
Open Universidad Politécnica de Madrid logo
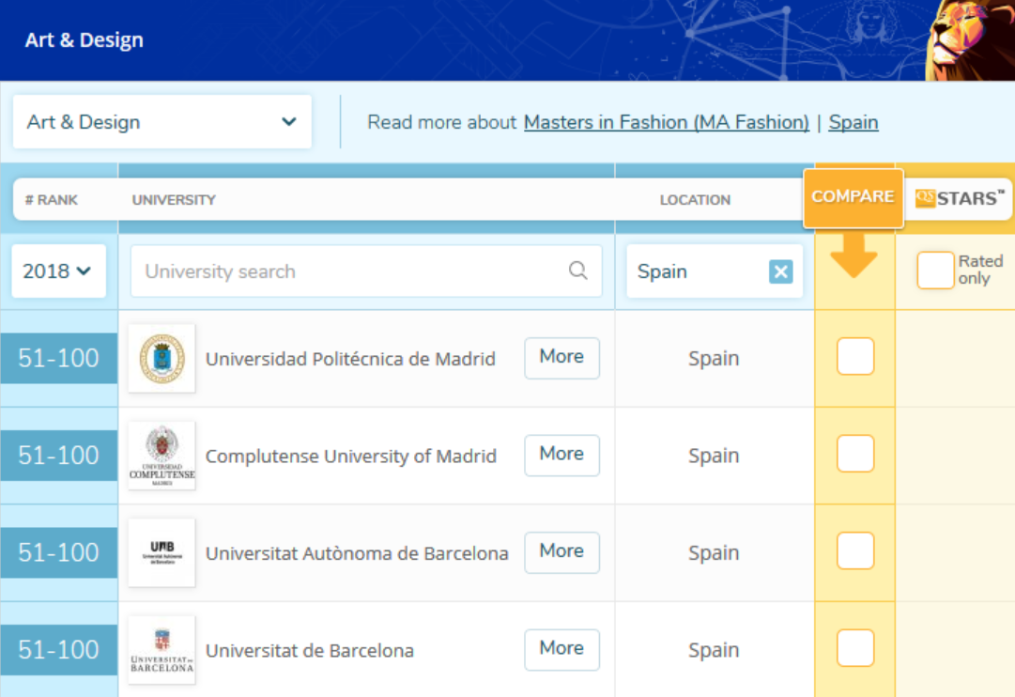tap(161, 358)
